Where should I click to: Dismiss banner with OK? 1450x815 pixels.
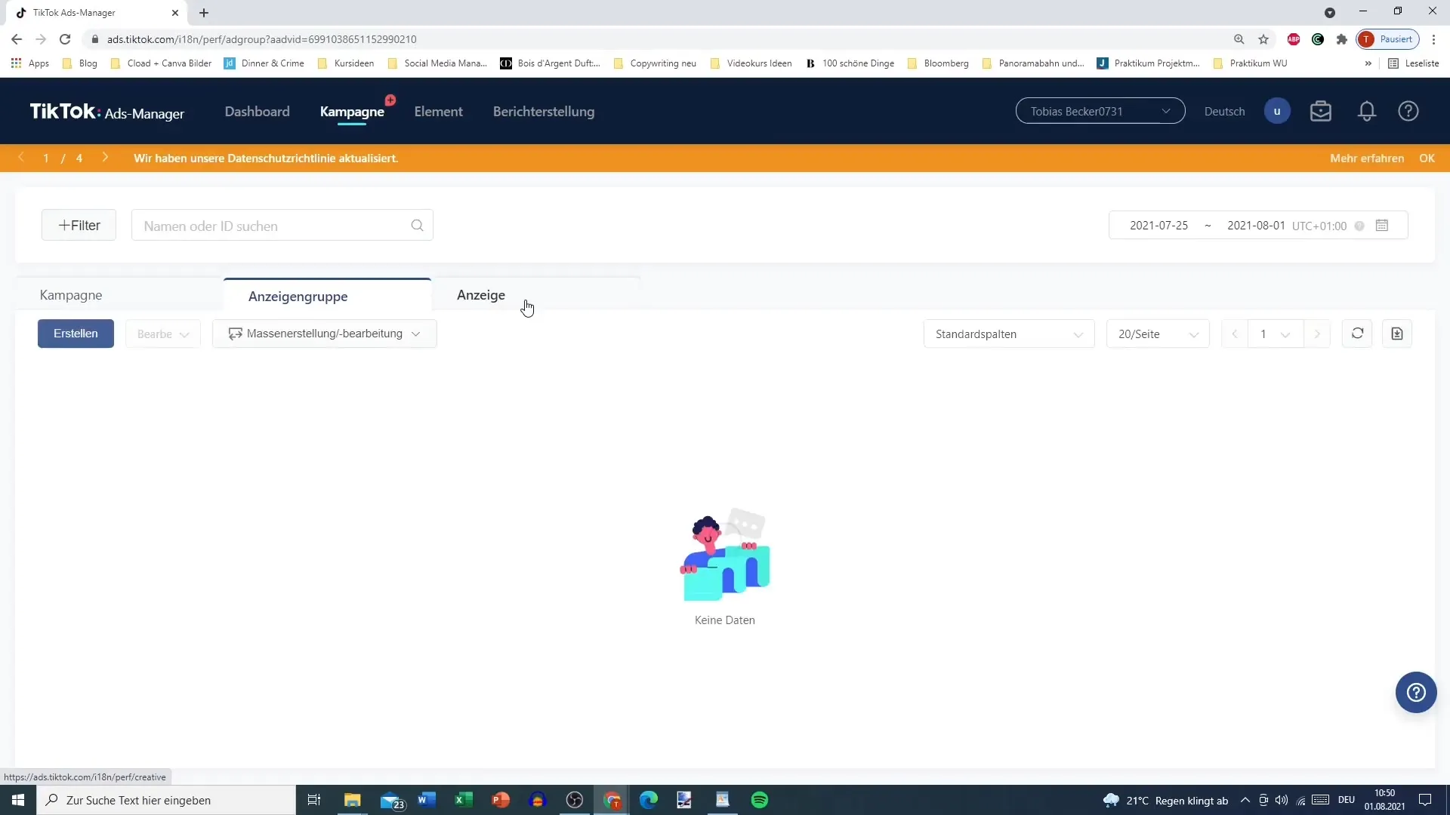click(x=1427, y=158)
